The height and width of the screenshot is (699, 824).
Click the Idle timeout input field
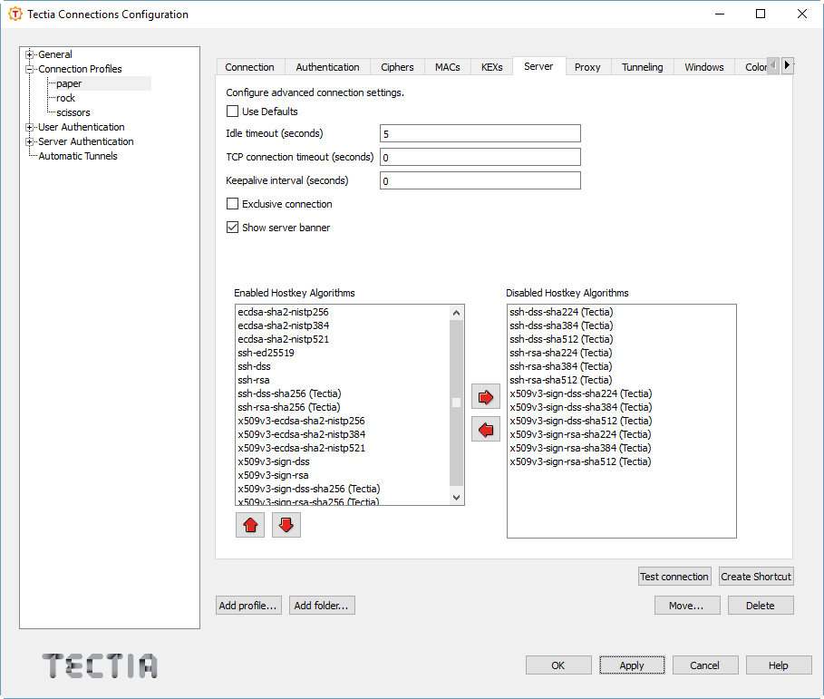pyautogui.click(x=480, y=132)
